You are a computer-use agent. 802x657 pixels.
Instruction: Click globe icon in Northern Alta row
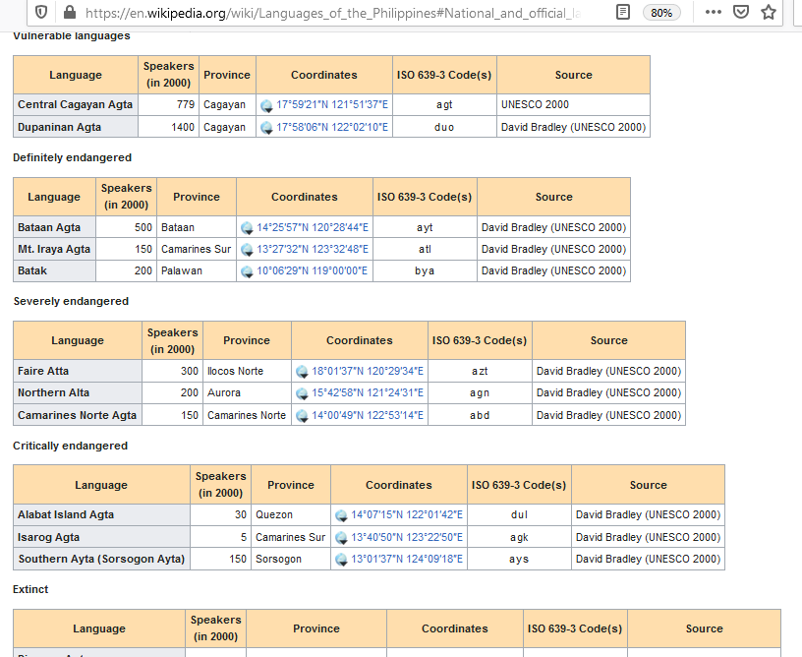(x=302, y=393)
